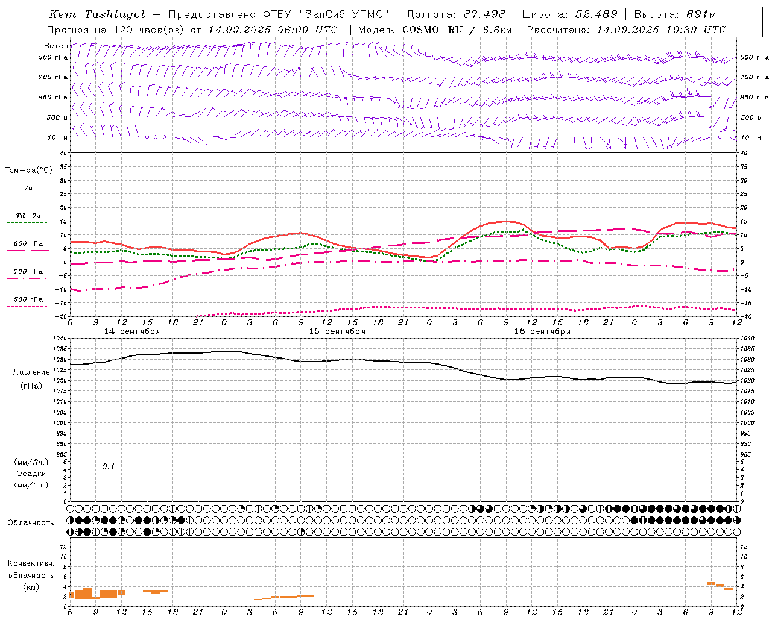Select the 'Предоставлено ФГБУ "ЗапСиб УГМС"' text

(x=279, y=14)
